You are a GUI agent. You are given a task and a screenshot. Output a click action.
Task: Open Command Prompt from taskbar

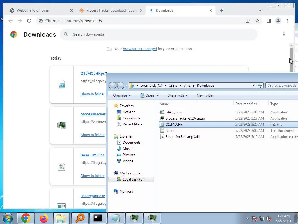pos(98,218)
